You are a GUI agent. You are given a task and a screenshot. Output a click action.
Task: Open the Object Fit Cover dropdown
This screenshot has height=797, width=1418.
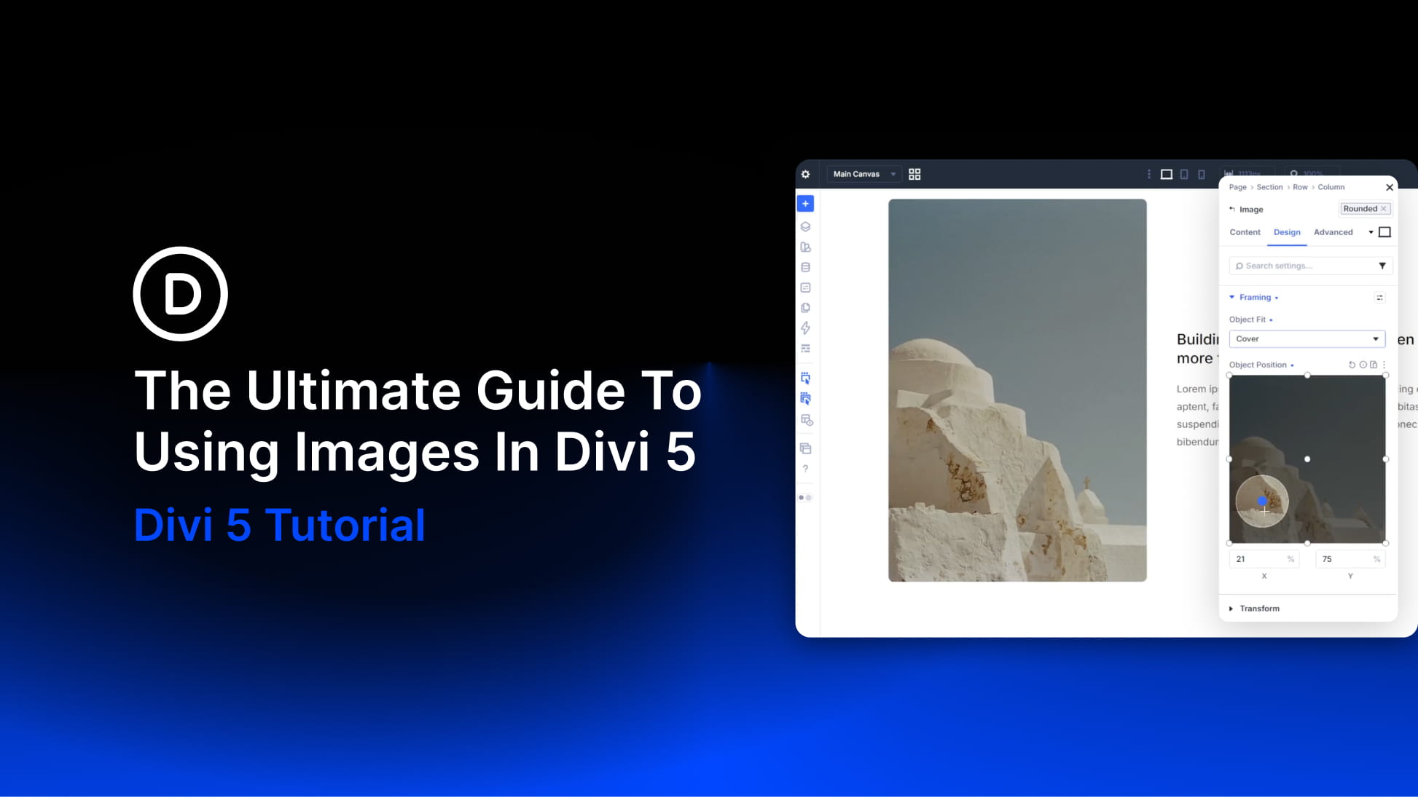pos(1307,338)
